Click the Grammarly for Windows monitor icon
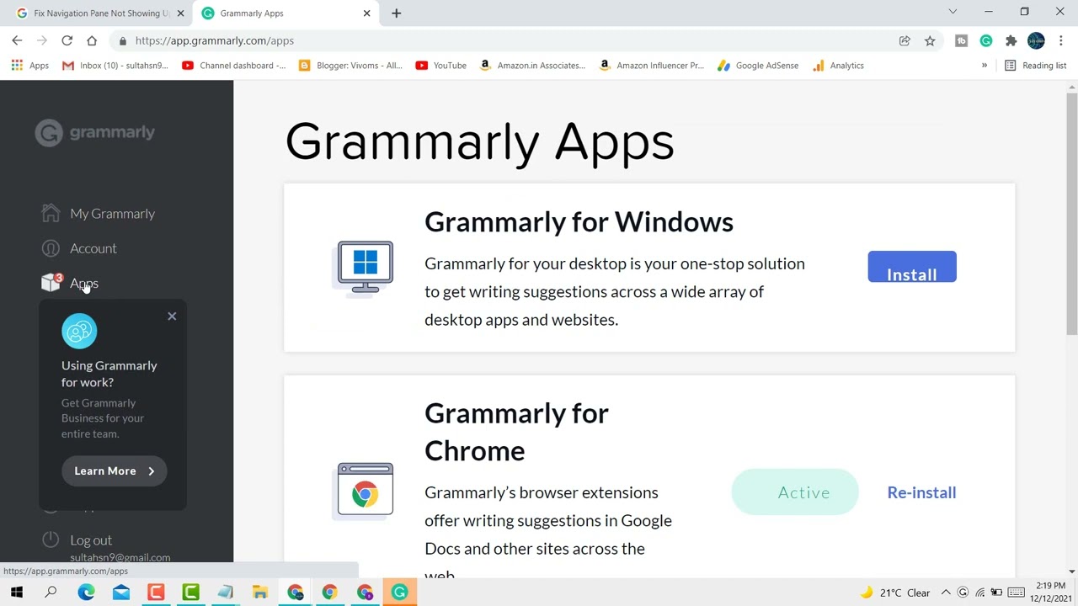This screenshot has height=606, width=1078. click(x=365, y=268)
